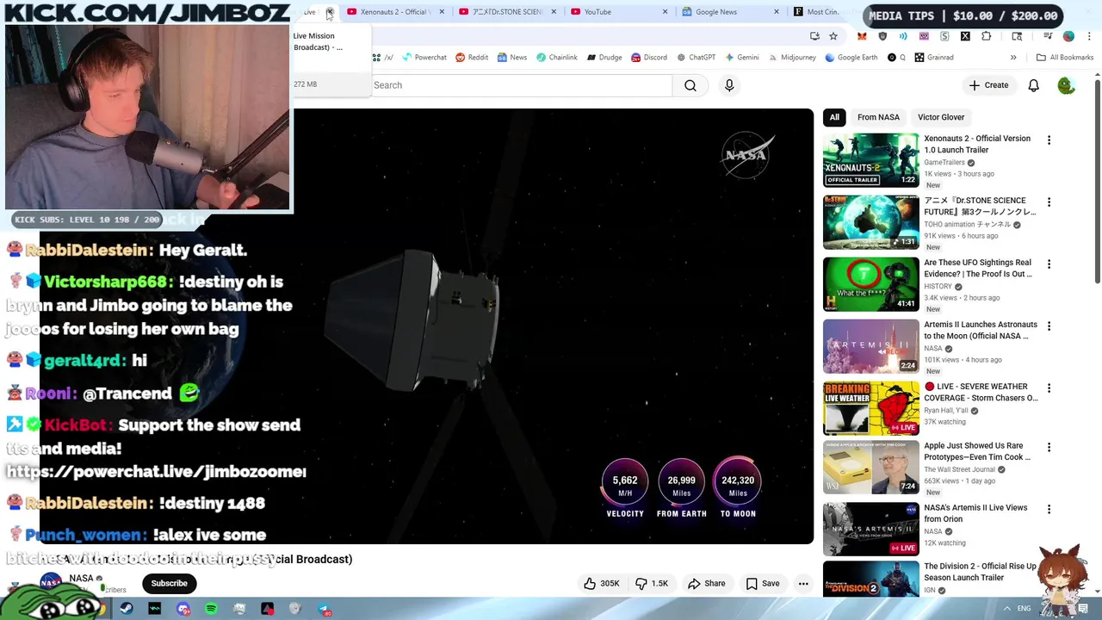Close the Xenonauts 2 tab
The width and height of the screenshot is (1102, 620).
(443, 12)
